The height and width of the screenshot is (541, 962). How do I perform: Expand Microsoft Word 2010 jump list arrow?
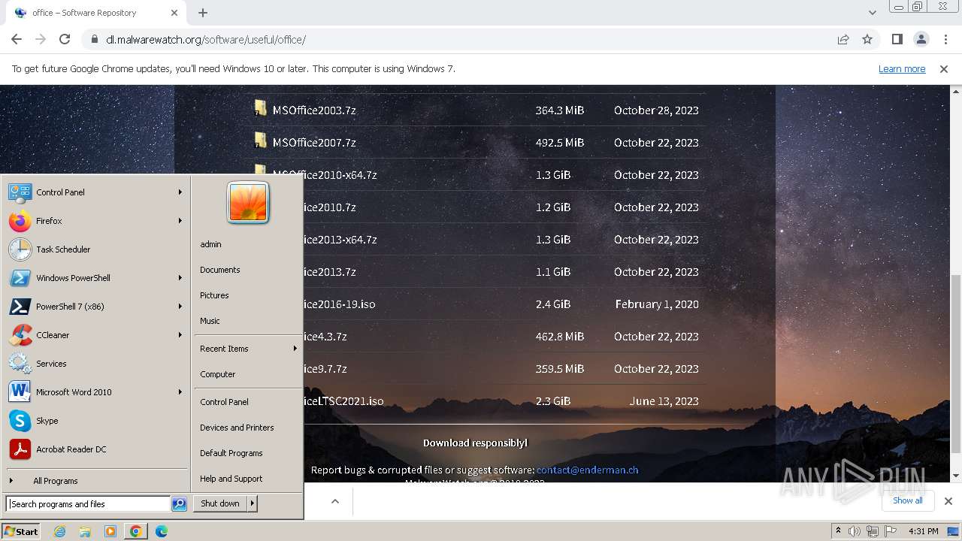point(180,392)
